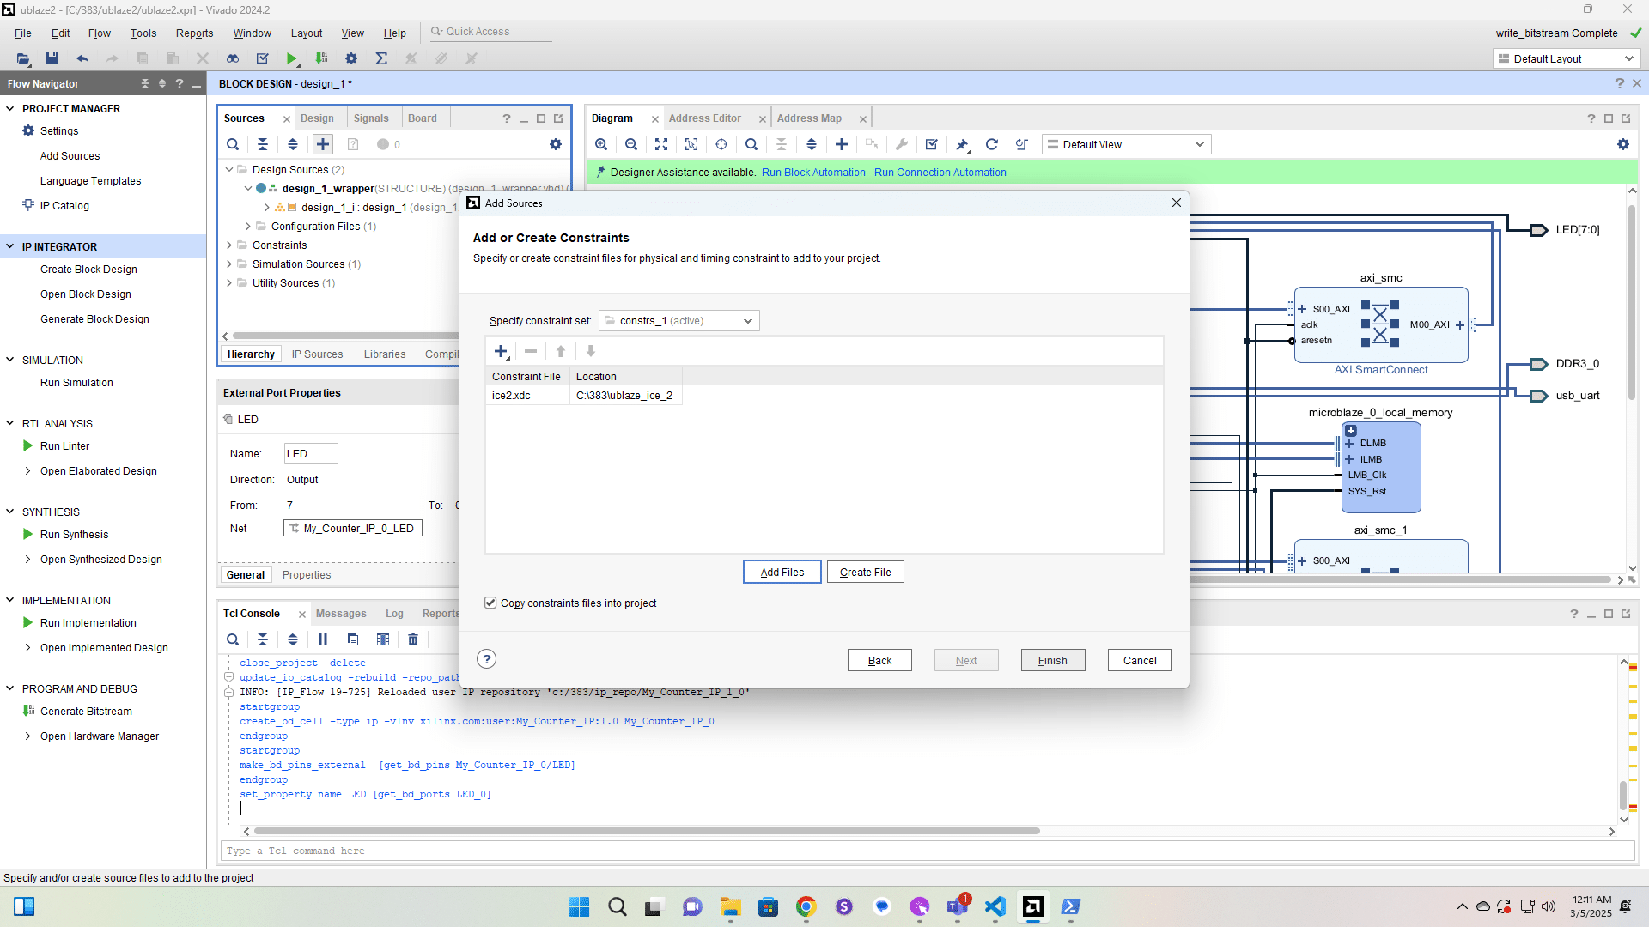Switch to the Address Editor tab
Screen dimensions: 1649x927
pyautogui.click(x=704, y=118)
